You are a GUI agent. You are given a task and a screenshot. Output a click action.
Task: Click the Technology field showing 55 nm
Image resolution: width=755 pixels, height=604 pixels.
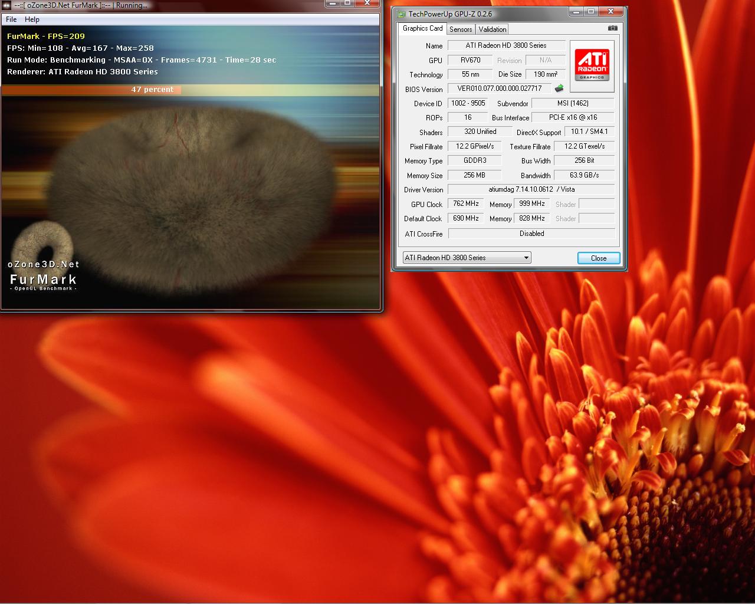click(470, 74)
